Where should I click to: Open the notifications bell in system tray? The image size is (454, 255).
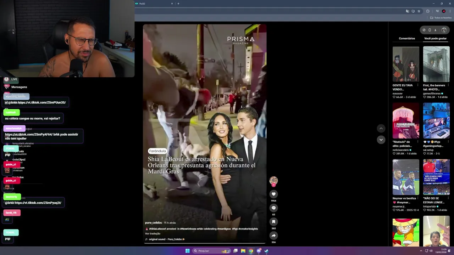(449, 251)
